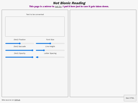Click the 'Text to be converted' label
138x103 pixels.
[x=35, y=14]
